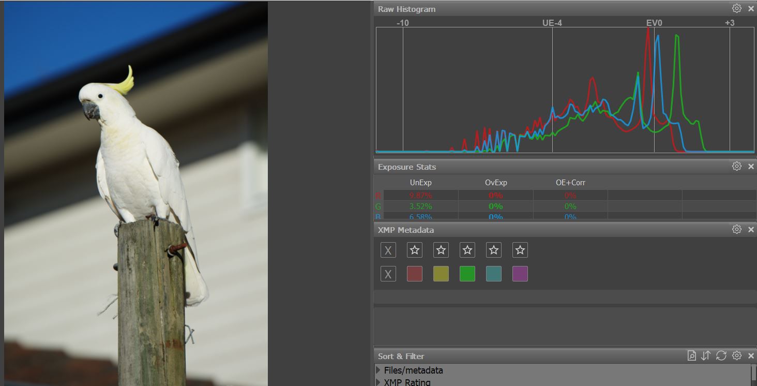Screen dimensions: 757x386
Task: Click the sort order arrows icon
Action: (x=706, y=355)
